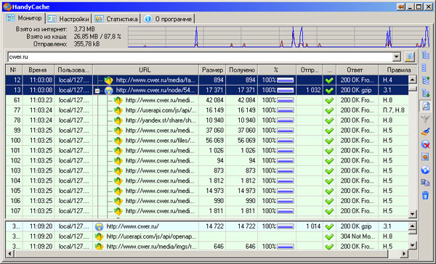Viewport: 436px width, 264px height.
Task: Click the pin icon in title bar
Action: 400,7
